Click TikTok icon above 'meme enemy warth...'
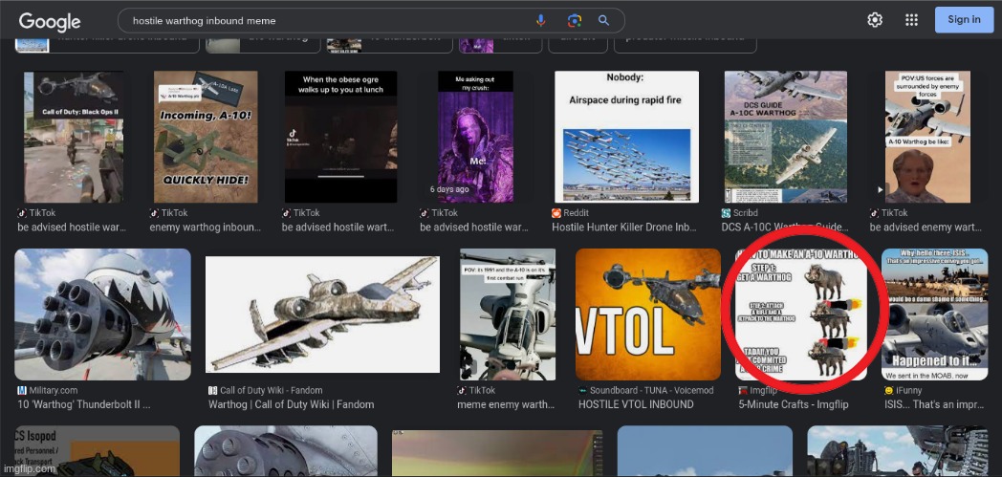Screen dimensions: 1002x477 (462, 390)
